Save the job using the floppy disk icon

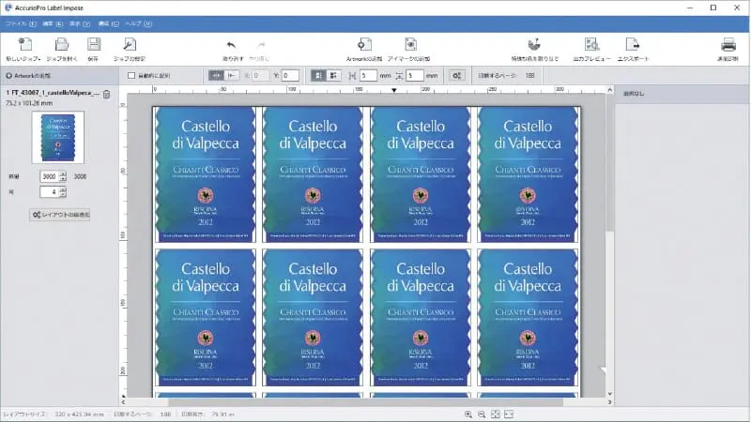click(x=94, y=44)
